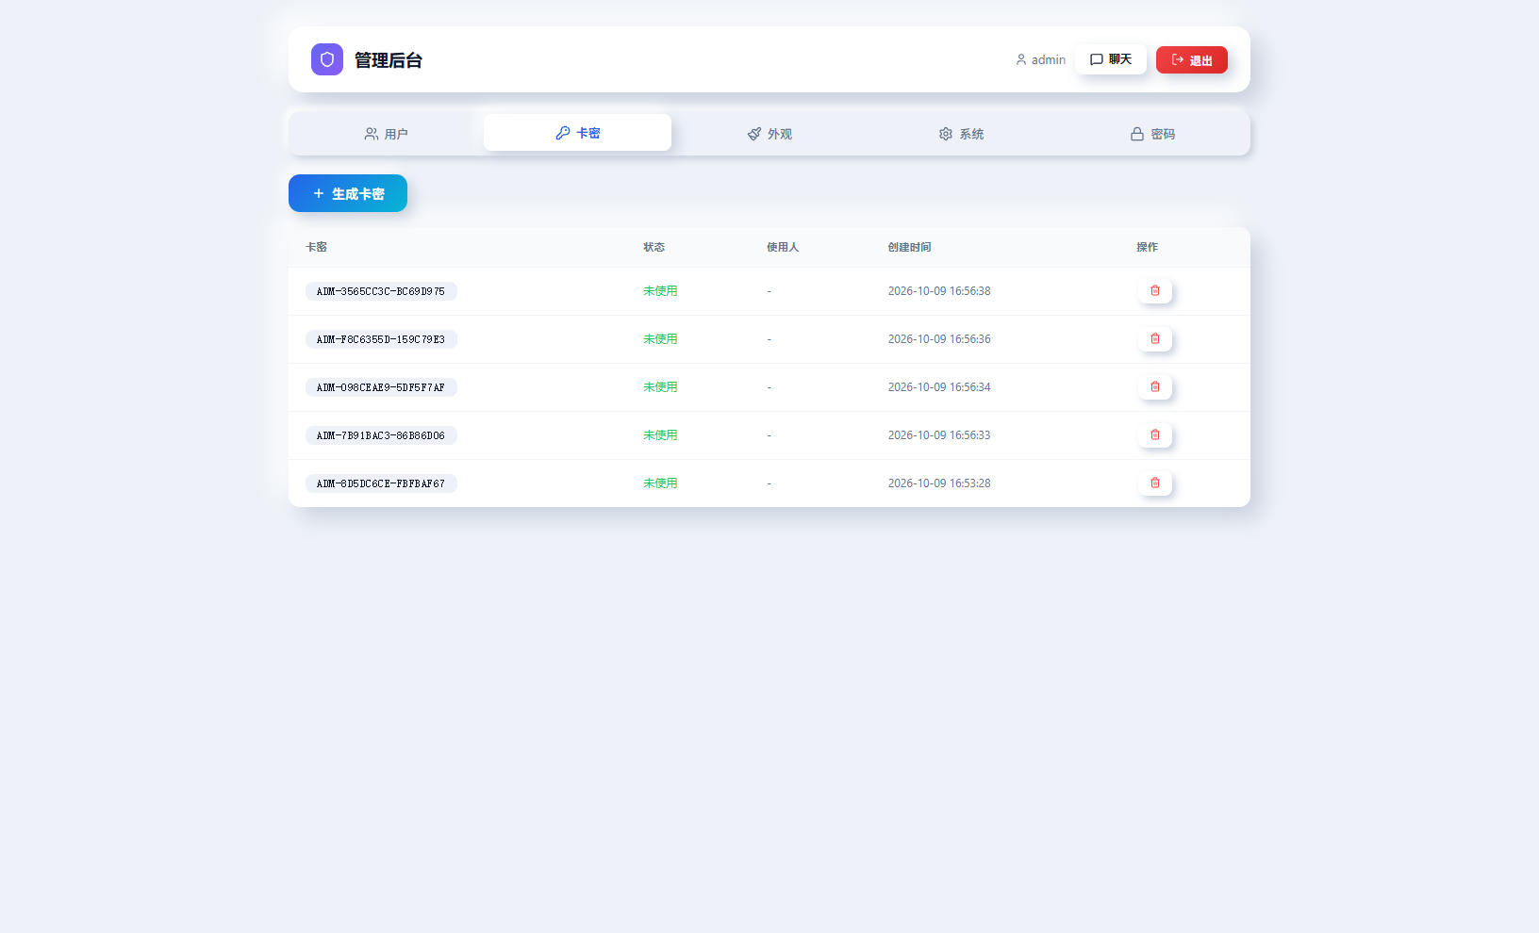The image size is (1539, 933).
Task: Click the 操作 column header
Action: [1147, 247]
